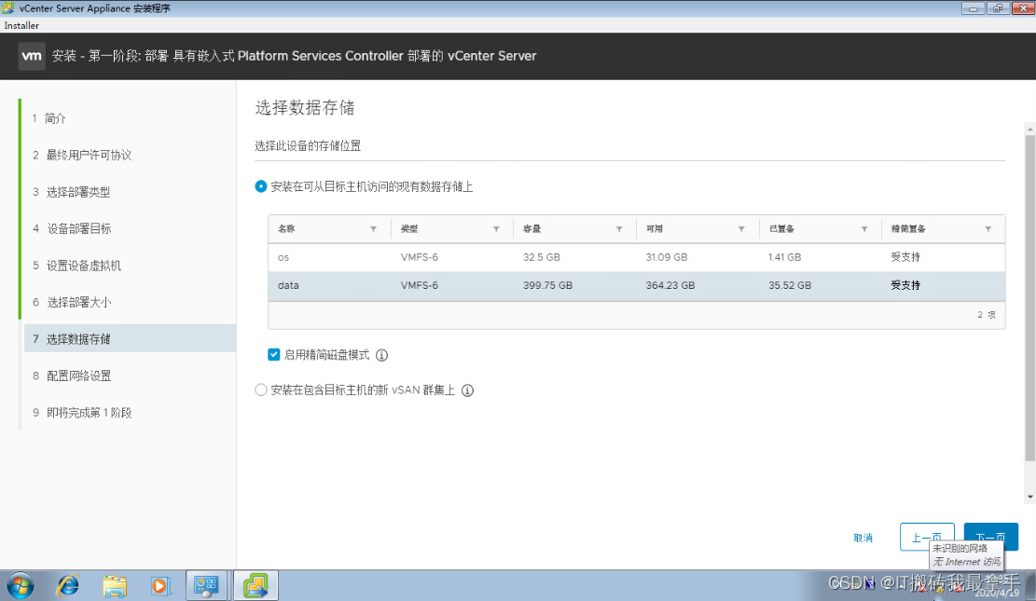Screen dimensions: 1036x601
Task: Show info about 启用精简磁盘模式
Action: (x=382, y=355)
